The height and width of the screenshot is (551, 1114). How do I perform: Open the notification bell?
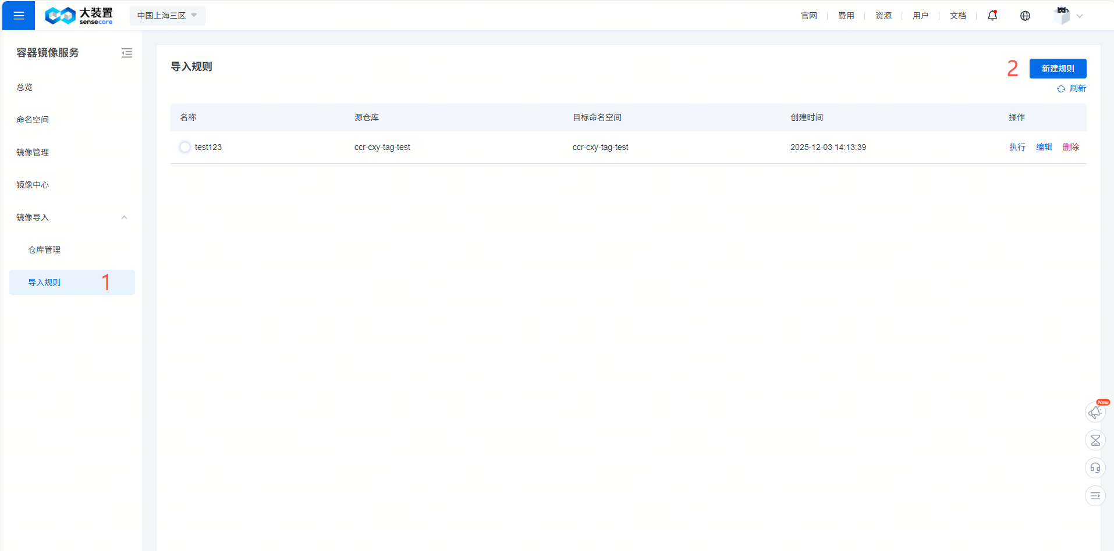992,16
